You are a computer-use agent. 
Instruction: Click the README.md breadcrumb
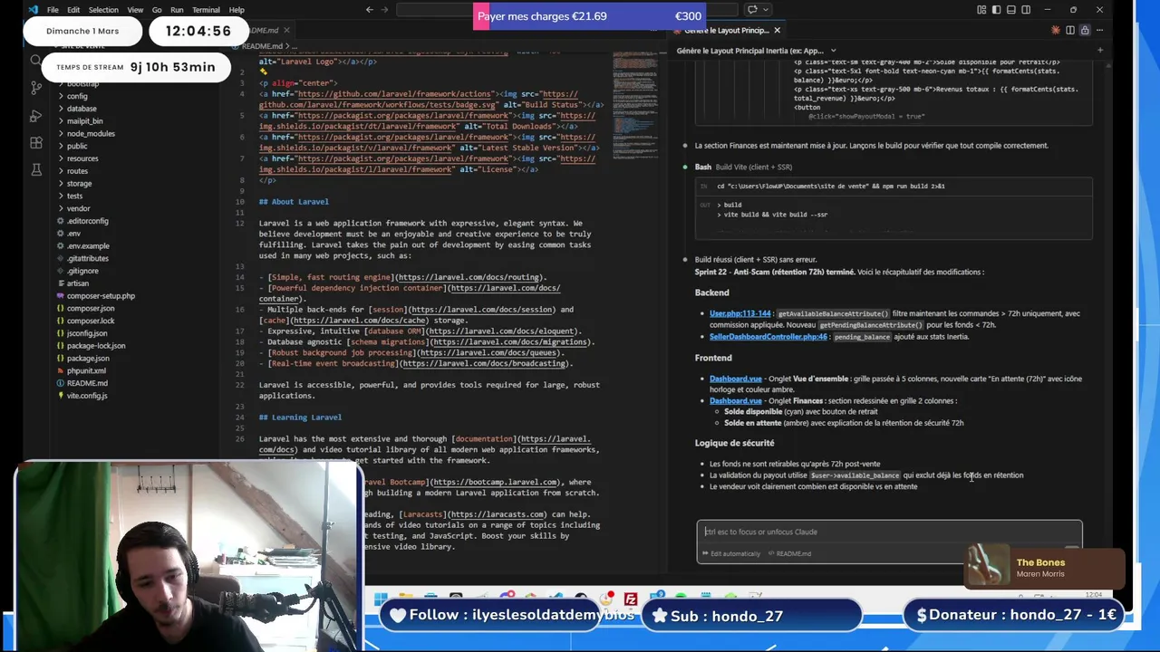click(x=262, y=46)
